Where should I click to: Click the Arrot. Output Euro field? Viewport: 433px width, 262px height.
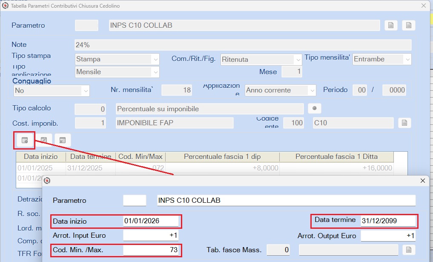[388, 236]
